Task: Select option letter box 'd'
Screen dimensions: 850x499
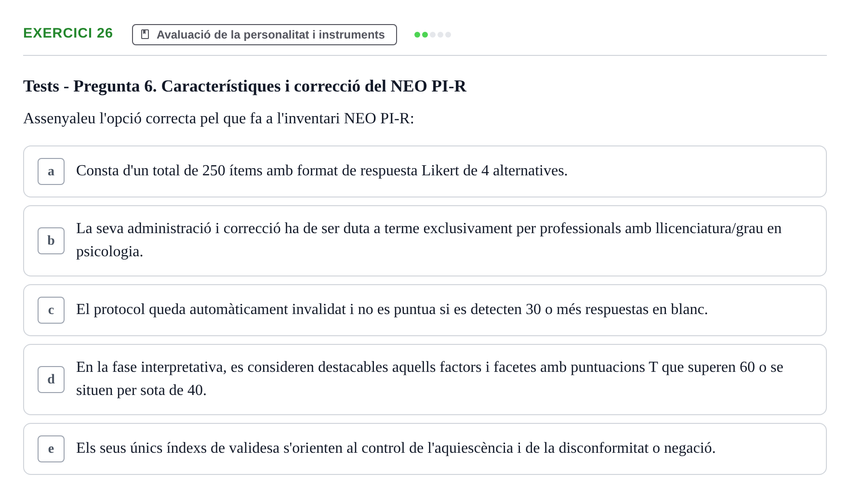Action: point(51,380)
